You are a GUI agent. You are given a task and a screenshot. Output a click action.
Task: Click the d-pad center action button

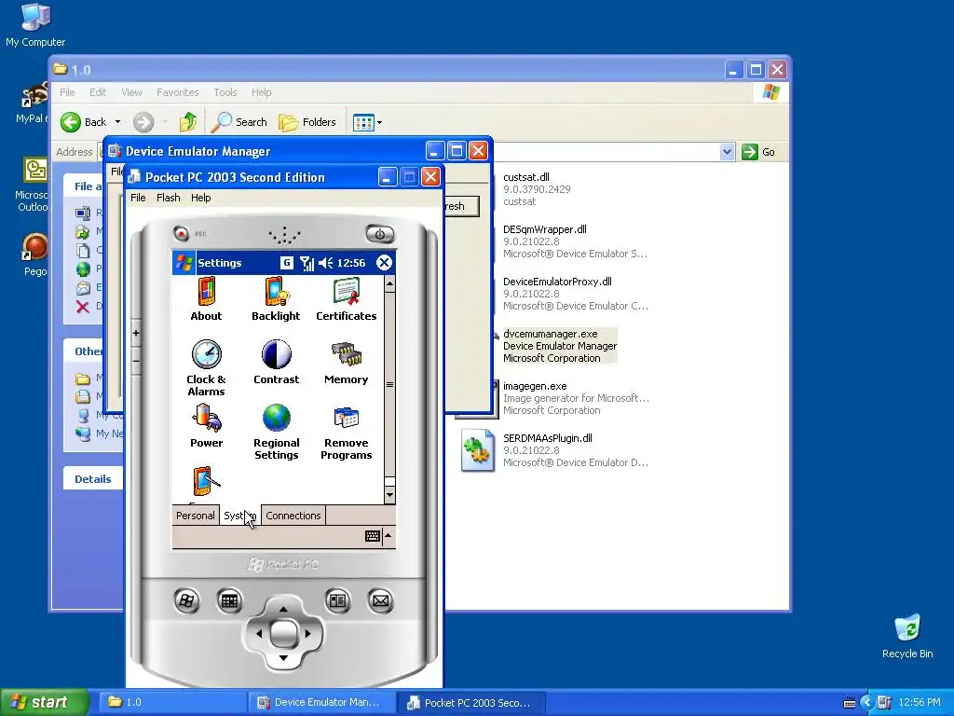pyautogui.click(x=283, y=634)
